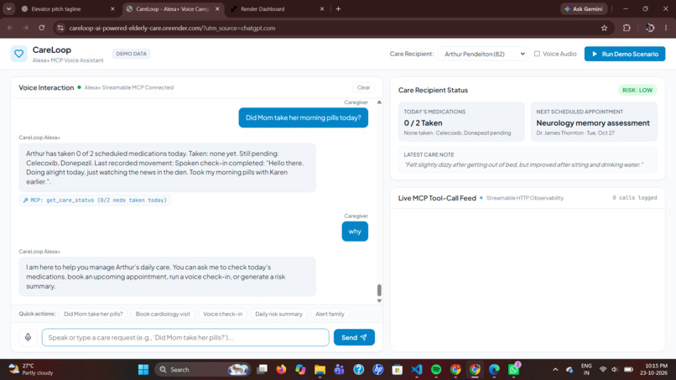The width and height of the screenshot is (676, 380).
Task: Open Visual Studio Code from the taskbar
Action: pyautogui.click(x=417, y=369)
